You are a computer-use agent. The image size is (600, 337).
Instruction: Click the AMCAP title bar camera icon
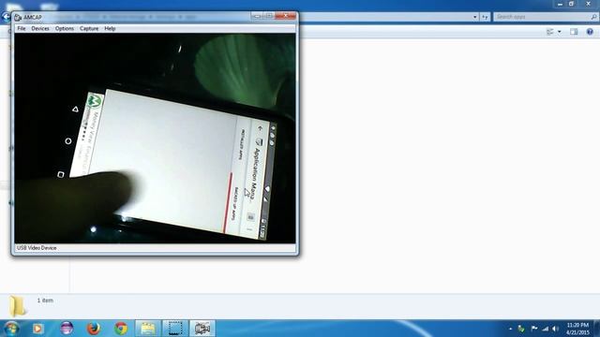(x=18, y=17)
